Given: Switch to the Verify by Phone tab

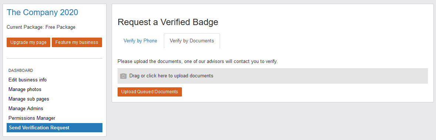Looking at the screenshot, I should click(x=140, y=41).
